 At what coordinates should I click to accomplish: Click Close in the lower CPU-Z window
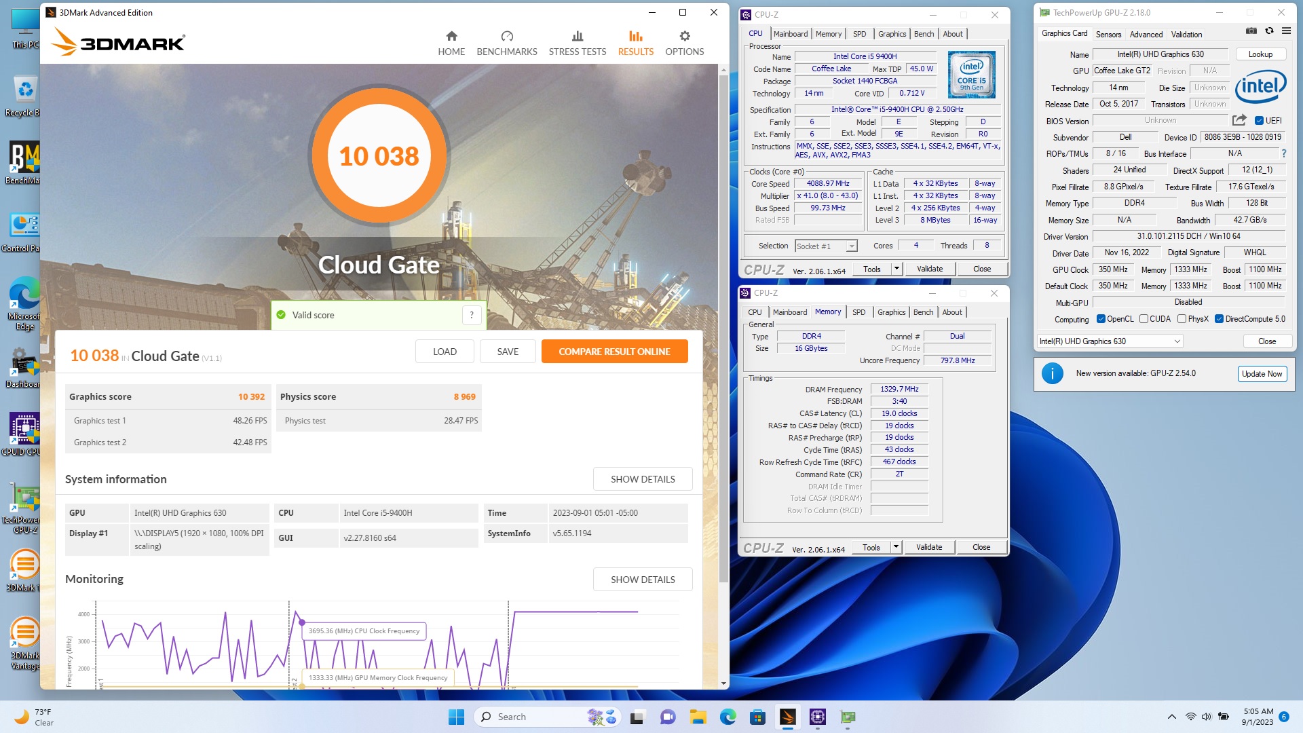click(981, 547)
